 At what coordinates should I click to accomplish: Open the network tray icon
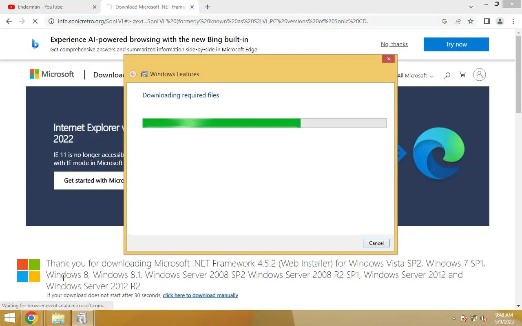(x=474, y=319)
